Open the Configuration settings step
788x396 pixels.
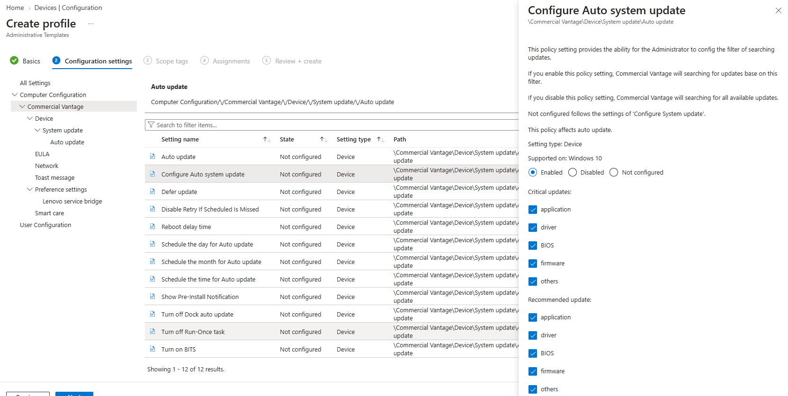[x=92, y=61]
